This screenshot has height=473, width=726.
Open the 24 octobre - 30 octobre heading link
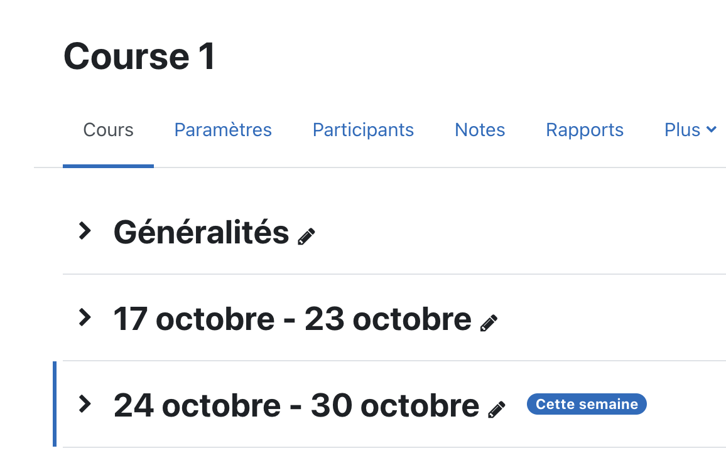[296, 405]
